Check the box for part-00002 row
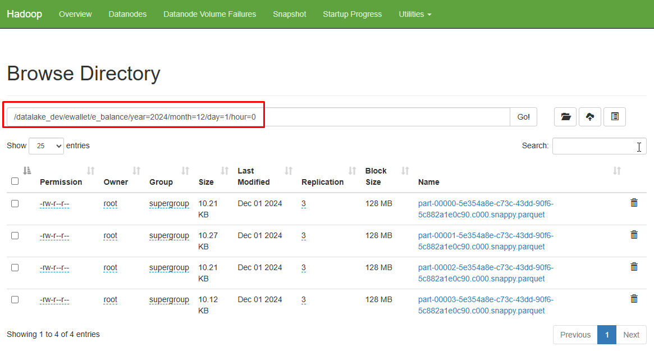The width and height of the screenshot is (654, 351). [15, 267]
